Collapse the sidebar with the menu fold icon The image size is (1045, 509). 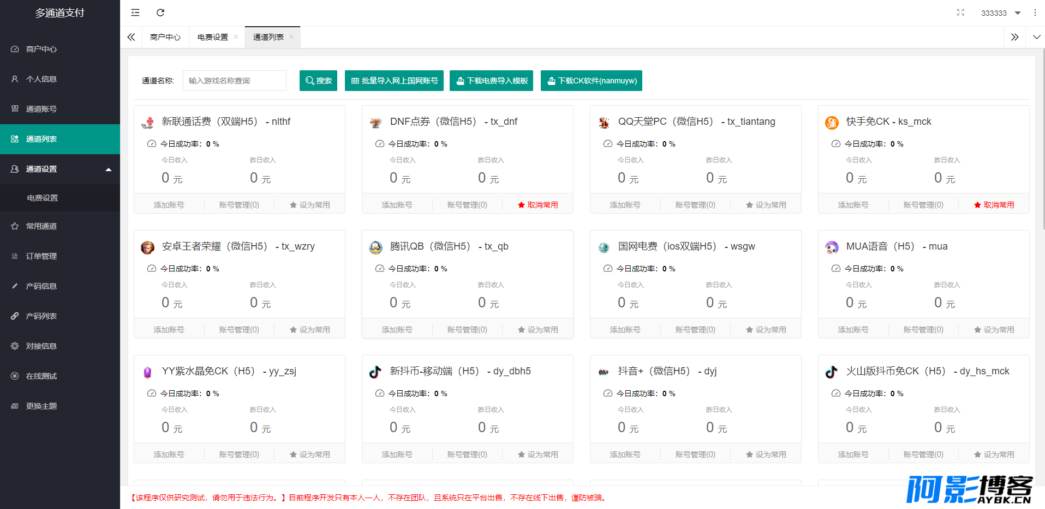click(x=135, y=13)
